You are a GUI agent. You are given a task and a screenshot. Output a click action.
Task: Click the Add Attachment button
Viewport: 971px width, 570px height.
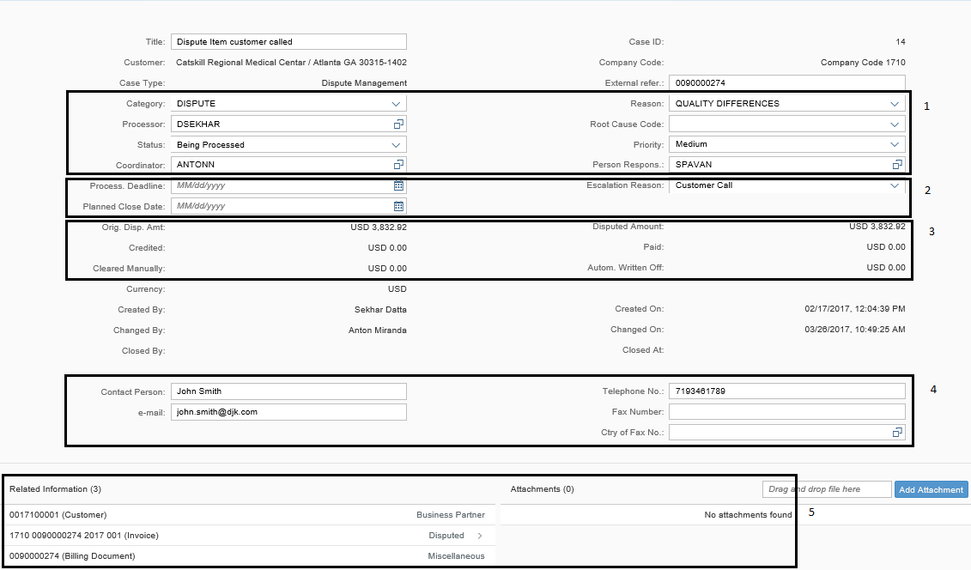(x=931, y=489)
